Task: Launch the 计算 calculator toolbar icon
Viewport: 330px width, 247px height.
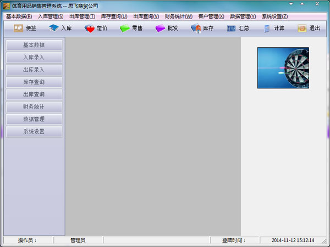Action: point(267,28)
